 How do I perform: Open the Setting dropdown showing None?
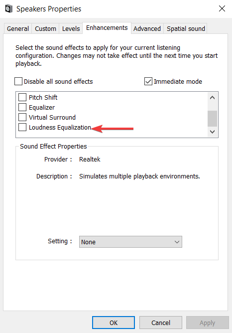coord(130,242)
